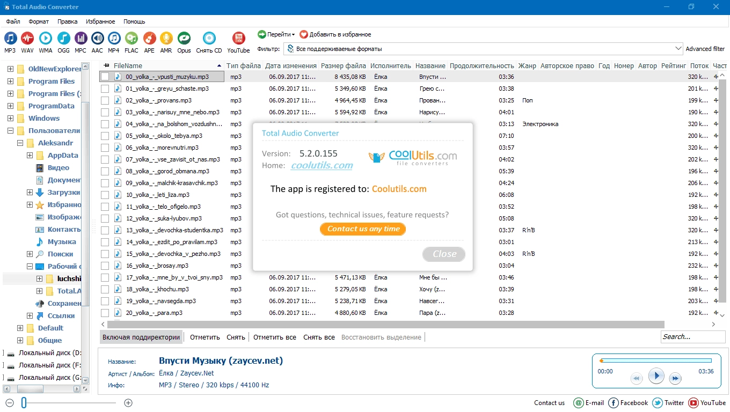Open the Избранное menu
The height and width of the screenshot is (412, 730).
100,21
